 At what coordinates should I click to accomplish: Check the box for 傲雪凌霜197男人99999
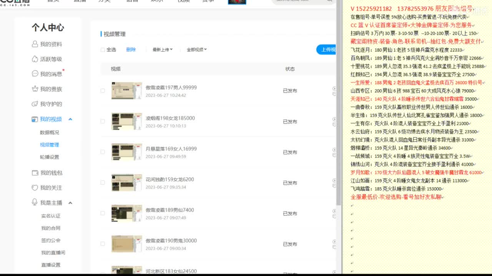coord(103,91)
